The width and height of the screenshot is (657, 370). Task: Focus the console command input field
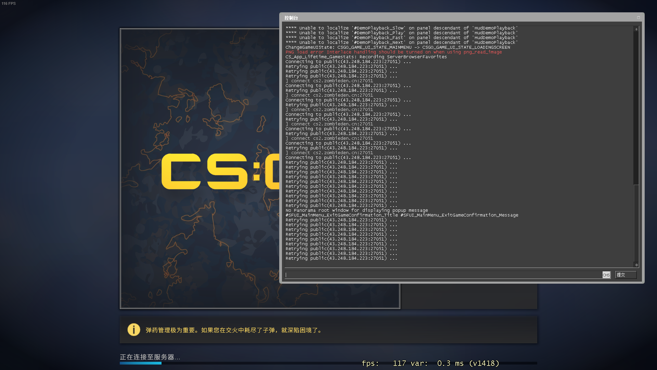443,275
